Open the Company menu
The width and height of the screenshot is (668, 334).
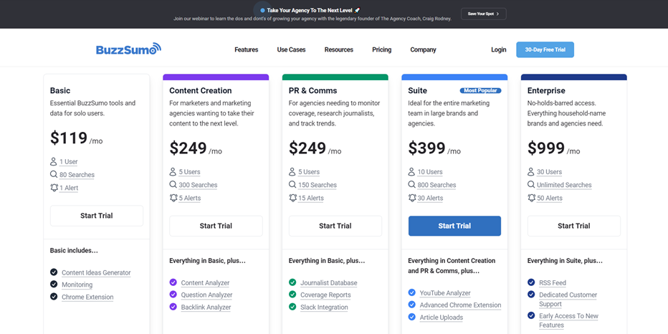(x=423, y=49)
